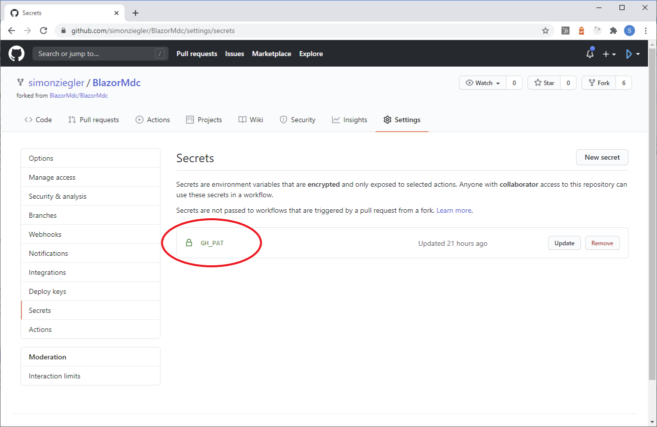Screen dimensions: 657x427
Task: Click the "Updated 21 hours ago" text
Action: tap(452, 243)
